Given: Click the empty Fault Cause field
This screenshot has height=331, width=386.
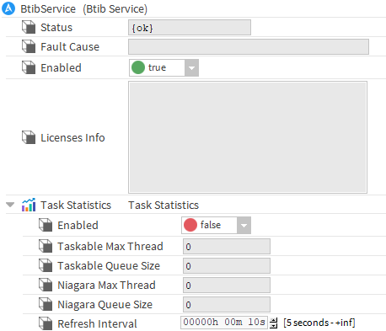Looking at the screenshot, I should click(x=249, y=46).
